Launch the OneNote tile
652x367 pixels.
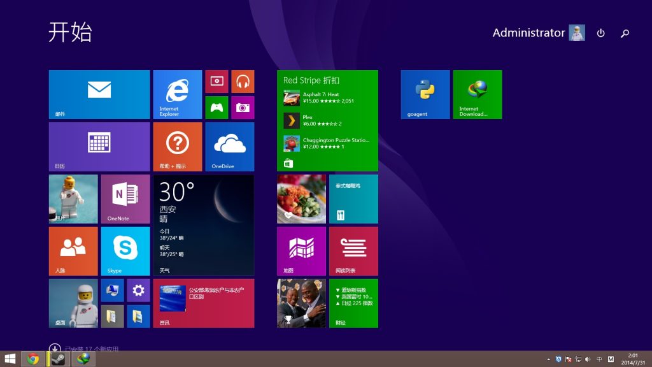point(125,199)
